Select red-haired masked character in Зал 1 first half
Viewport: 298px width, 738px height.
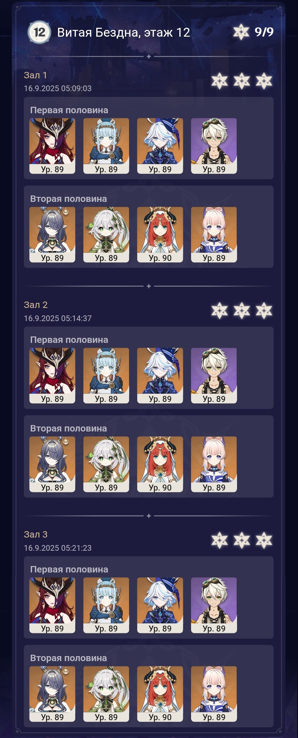click(52, 146)
